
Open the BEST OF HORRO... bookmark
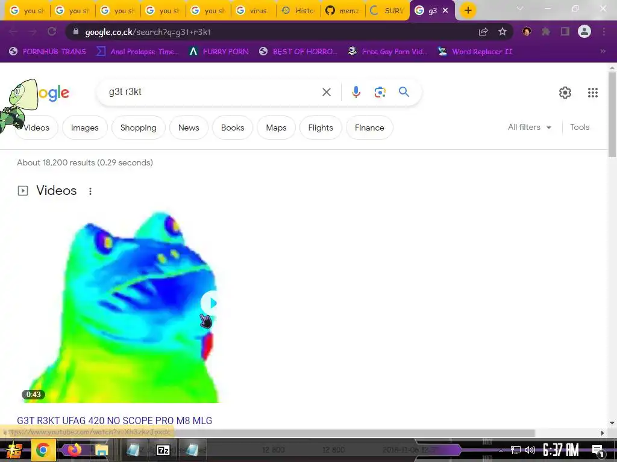tap(299, 52)
